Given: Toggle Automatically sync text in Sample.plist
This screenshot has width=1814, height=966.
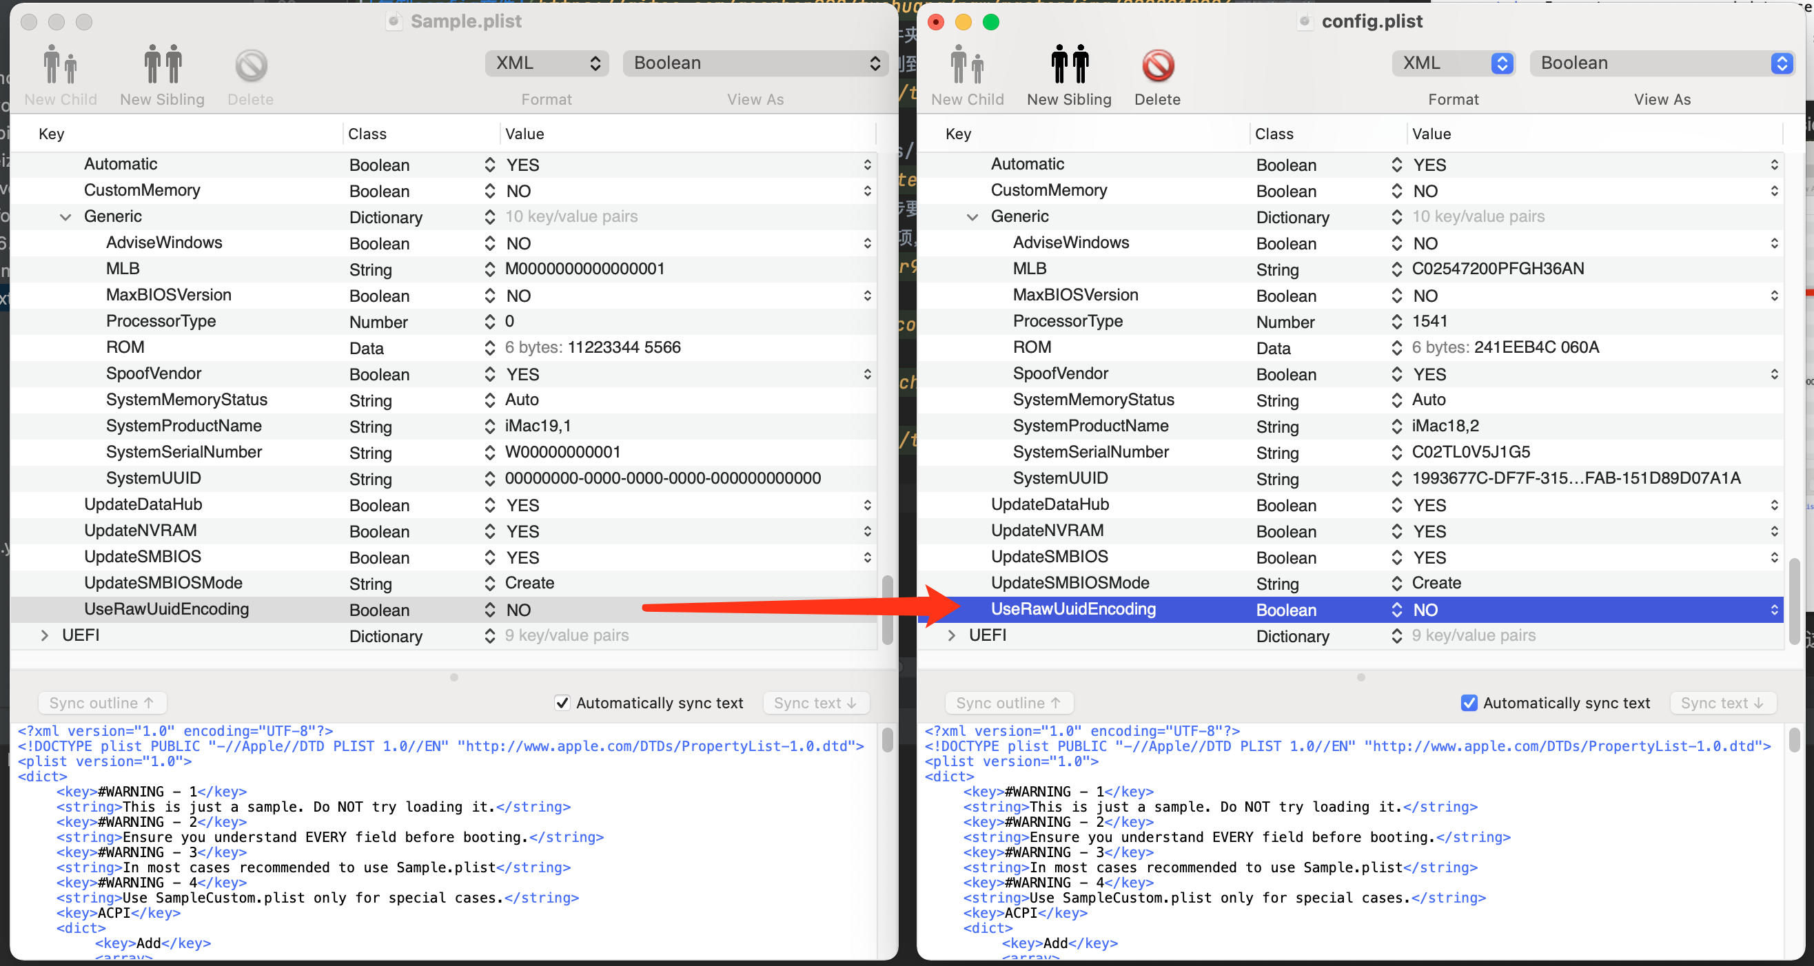Looking at the screenshot, I should pos(562,703).
